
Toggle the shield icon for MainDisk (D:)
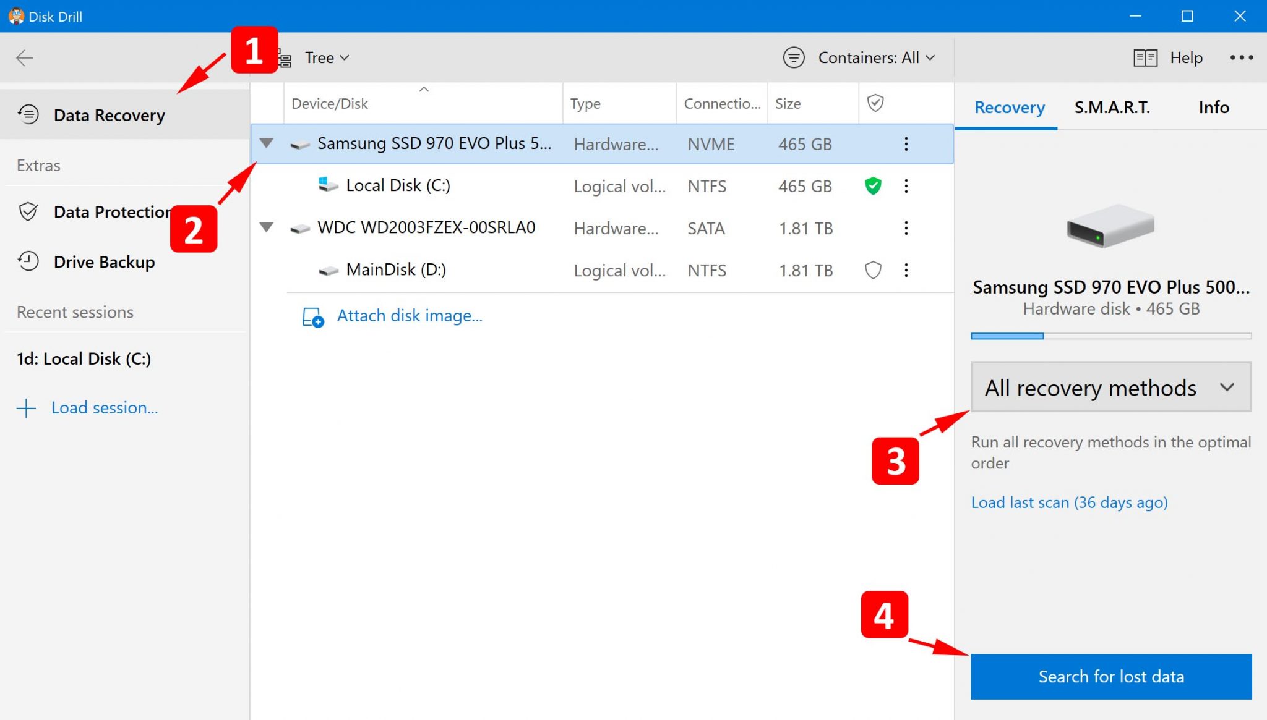[x=872, y=270]
